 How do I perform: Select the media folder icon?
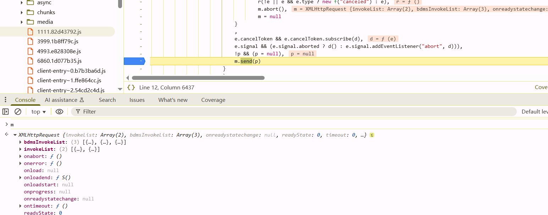(30, 22)
